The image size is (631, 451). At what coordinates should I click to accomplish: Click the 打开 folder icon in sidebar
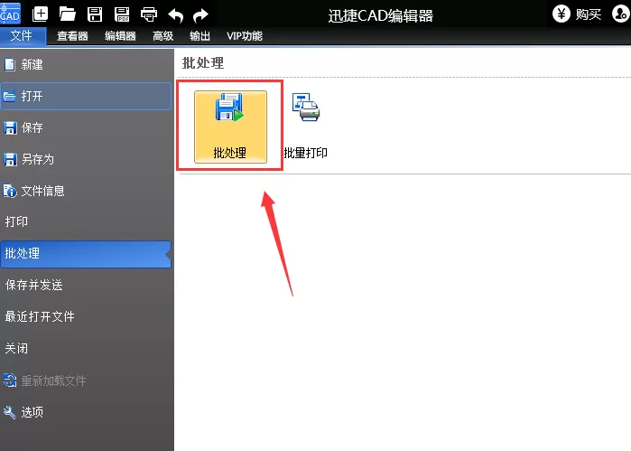pos(9,97)
